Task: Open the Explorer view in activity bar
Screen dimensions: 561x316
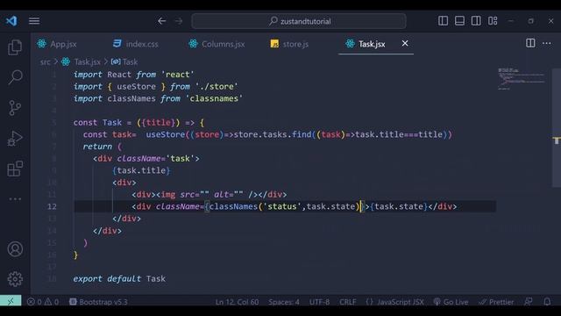Action: (x=15, y=47)
